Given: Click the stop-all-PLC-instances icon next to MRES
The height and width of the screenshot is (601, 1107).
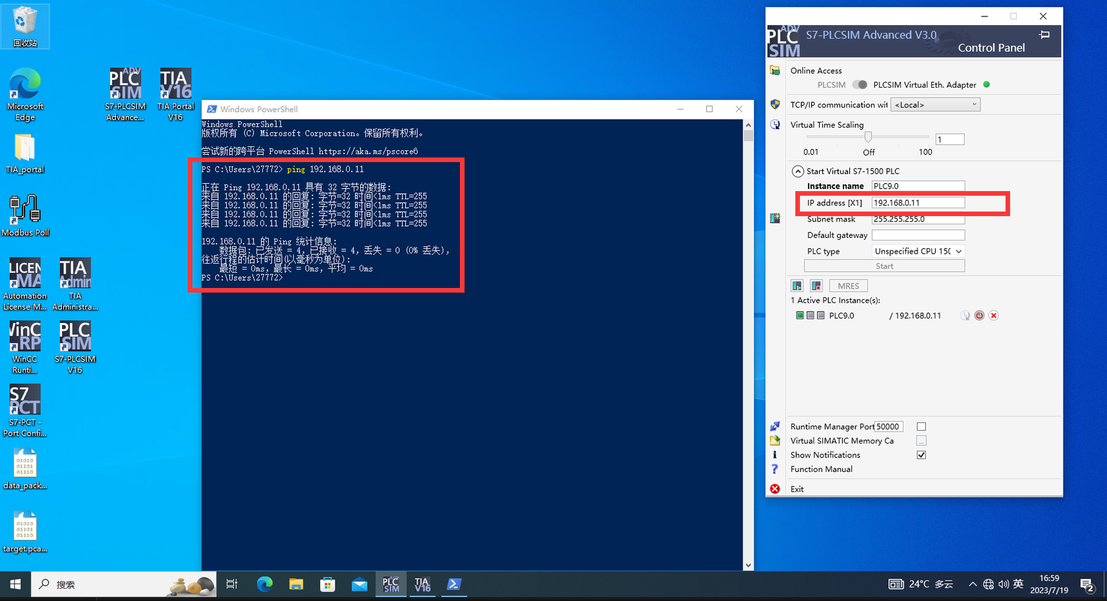Looking at the screenshot, I should 816,285.
